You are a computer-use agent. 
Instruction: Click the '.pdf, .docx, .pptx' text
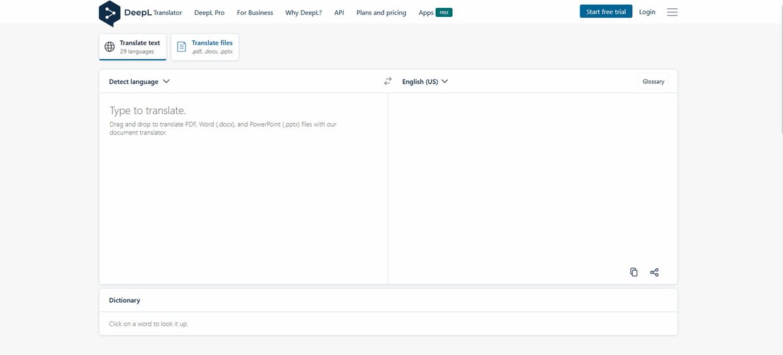pyautogui.click(x=212, y=51)
